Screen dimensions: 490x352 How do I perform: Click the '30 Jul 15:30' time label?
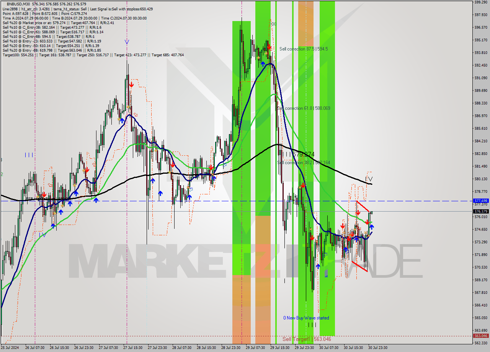353,348
